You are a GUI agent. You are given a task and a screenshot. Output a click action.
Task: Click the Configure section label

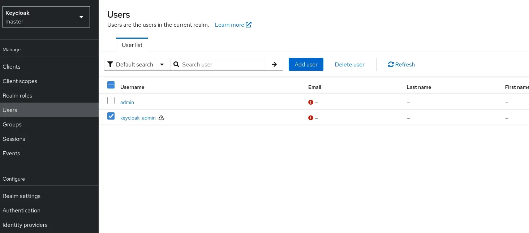tap(14, 179)
